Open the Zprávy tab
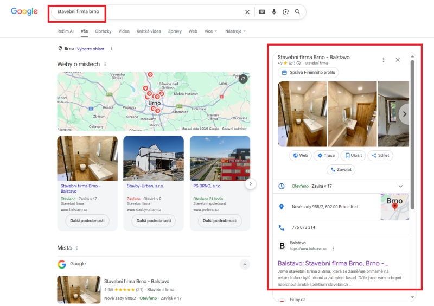Image resolution: width=434 pixels, height=306 pixels. coord(175,31)
